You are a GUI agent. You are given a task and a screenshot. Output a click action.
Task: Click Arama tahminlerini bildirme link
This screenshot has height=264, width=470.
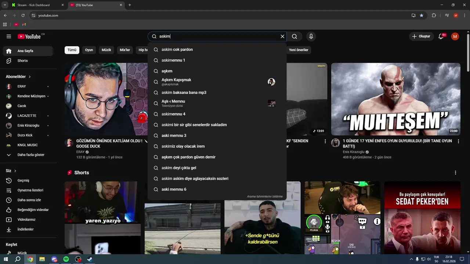tap(265, 197)
